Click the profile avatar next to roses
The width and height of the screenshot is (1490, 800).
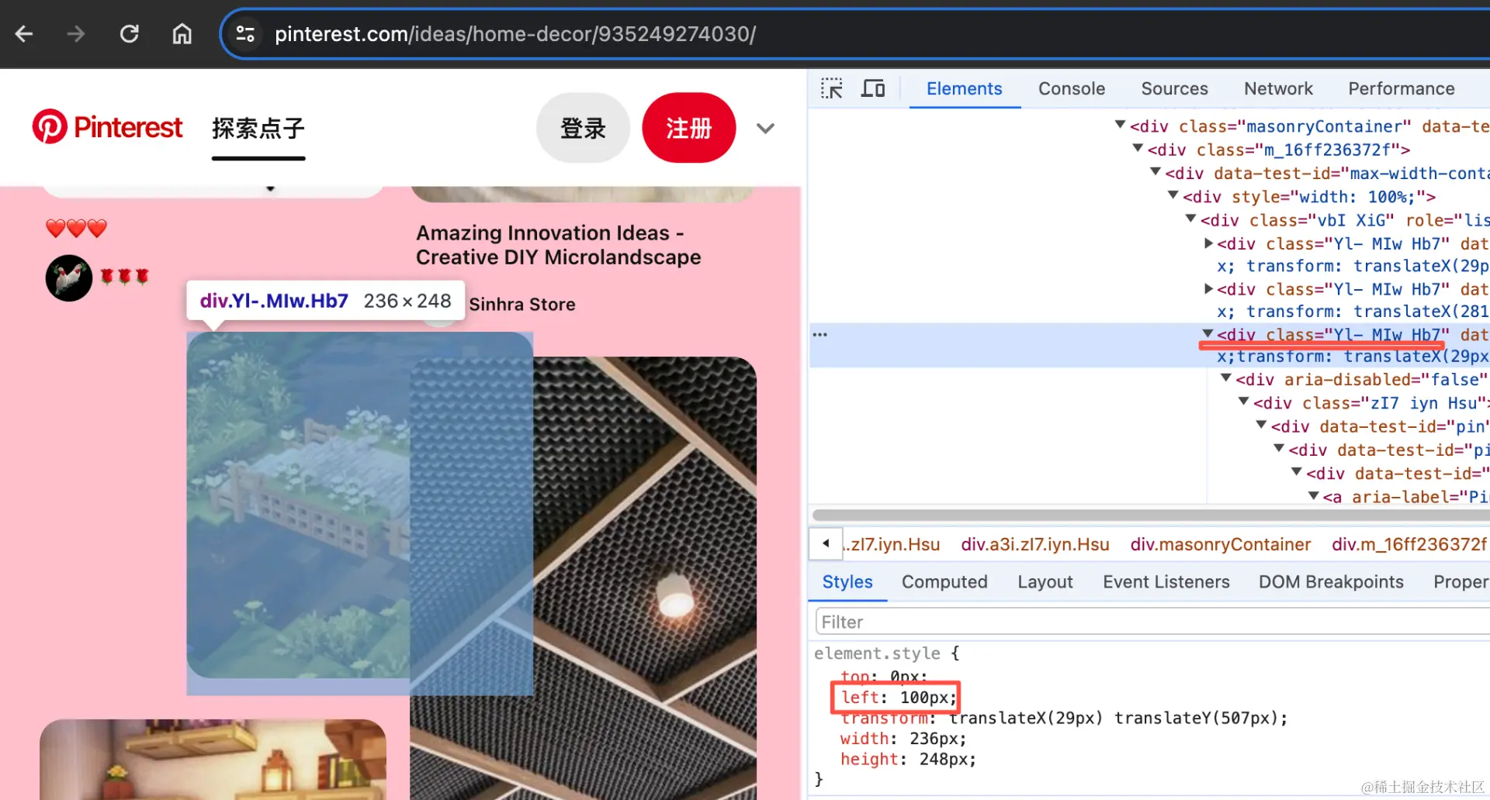point(69,278)
